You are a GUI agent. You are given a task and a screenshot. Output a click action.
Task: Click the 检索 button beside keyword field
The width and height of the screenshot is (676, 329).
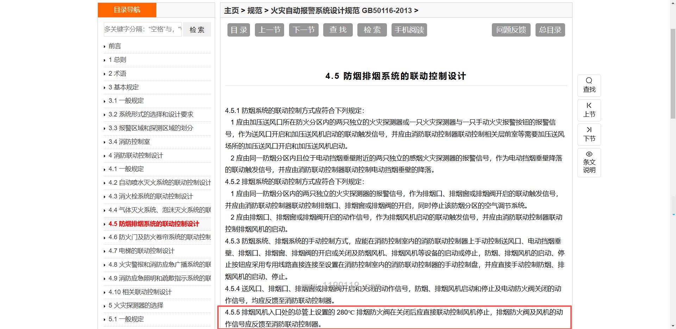click(x=197, y=30)
